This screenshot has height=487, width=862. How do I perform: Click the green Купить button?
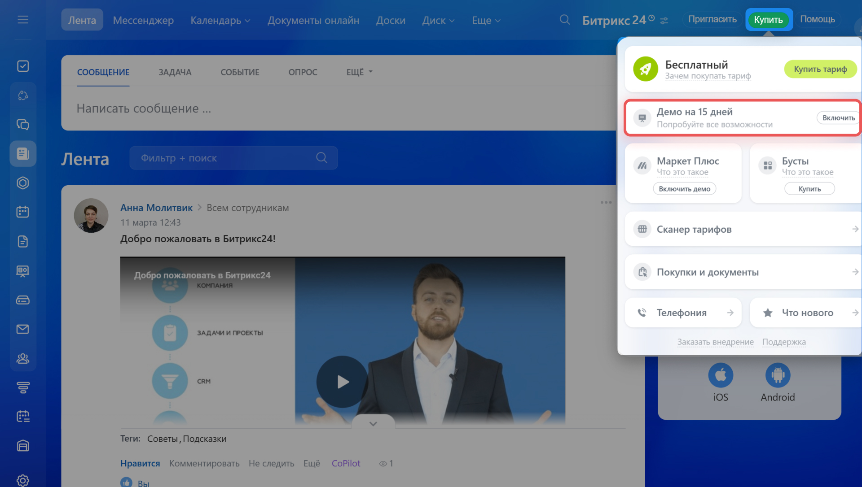(x=768, y=20)
